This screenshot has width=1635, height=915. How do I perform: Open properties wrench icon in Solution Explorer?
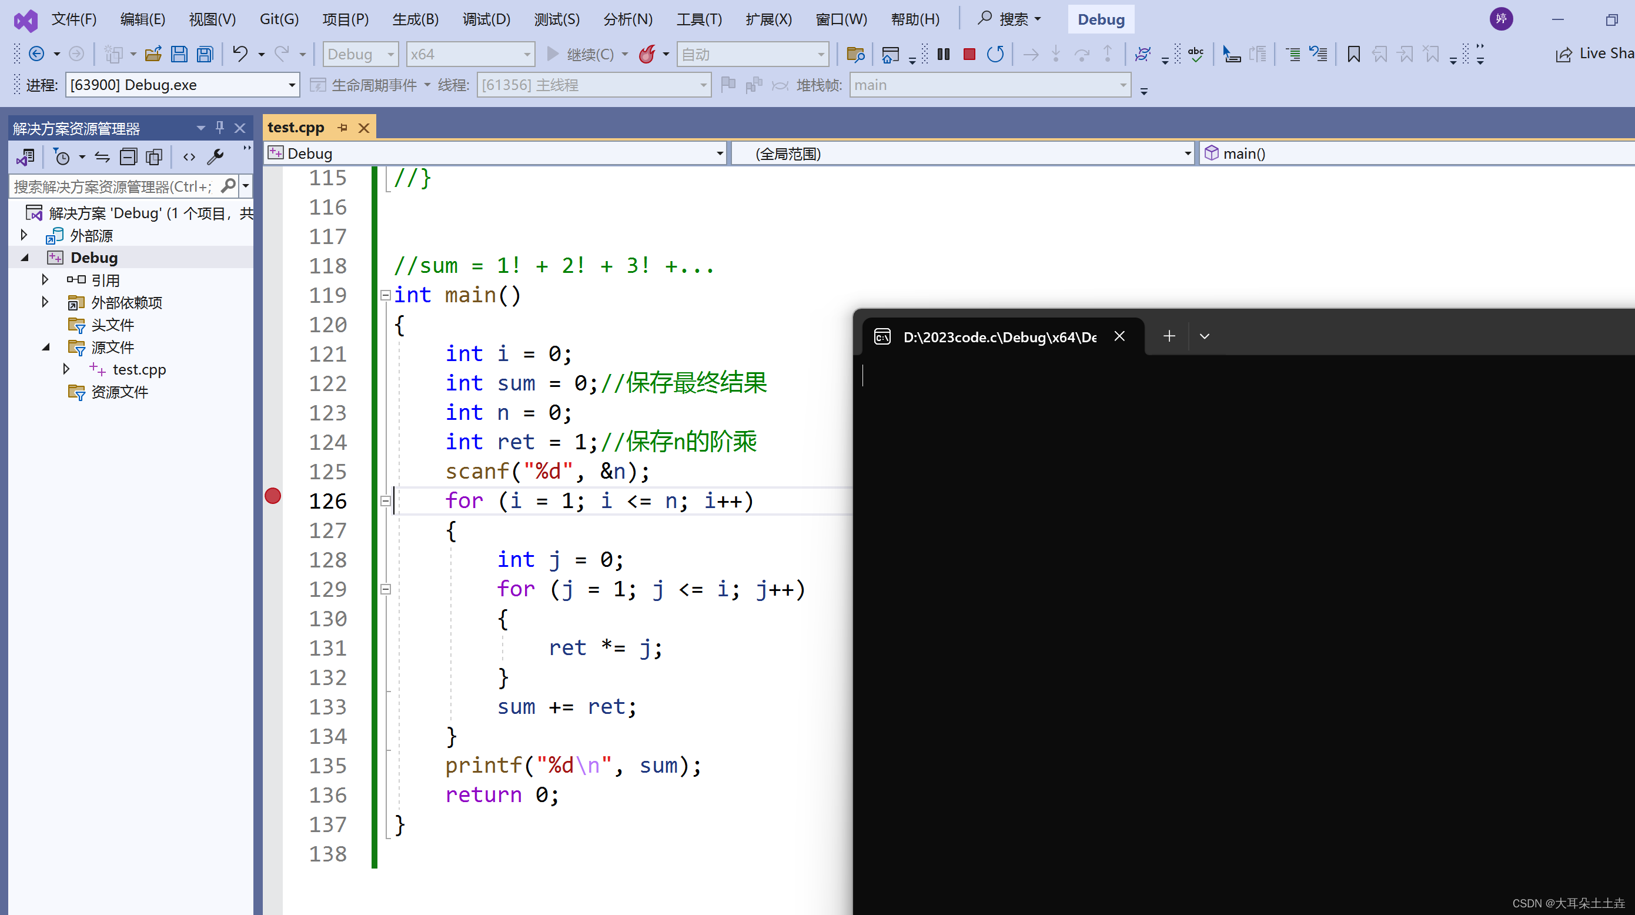pyautogui.click(x=216, y=157)
